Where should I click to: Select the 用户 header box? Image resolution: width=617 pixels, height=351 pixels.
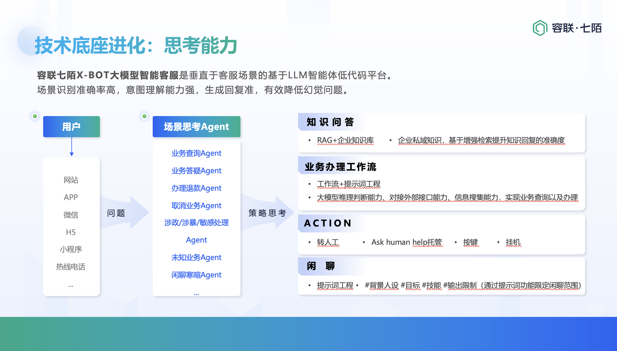pyautogui.click(x=71, y=126)
